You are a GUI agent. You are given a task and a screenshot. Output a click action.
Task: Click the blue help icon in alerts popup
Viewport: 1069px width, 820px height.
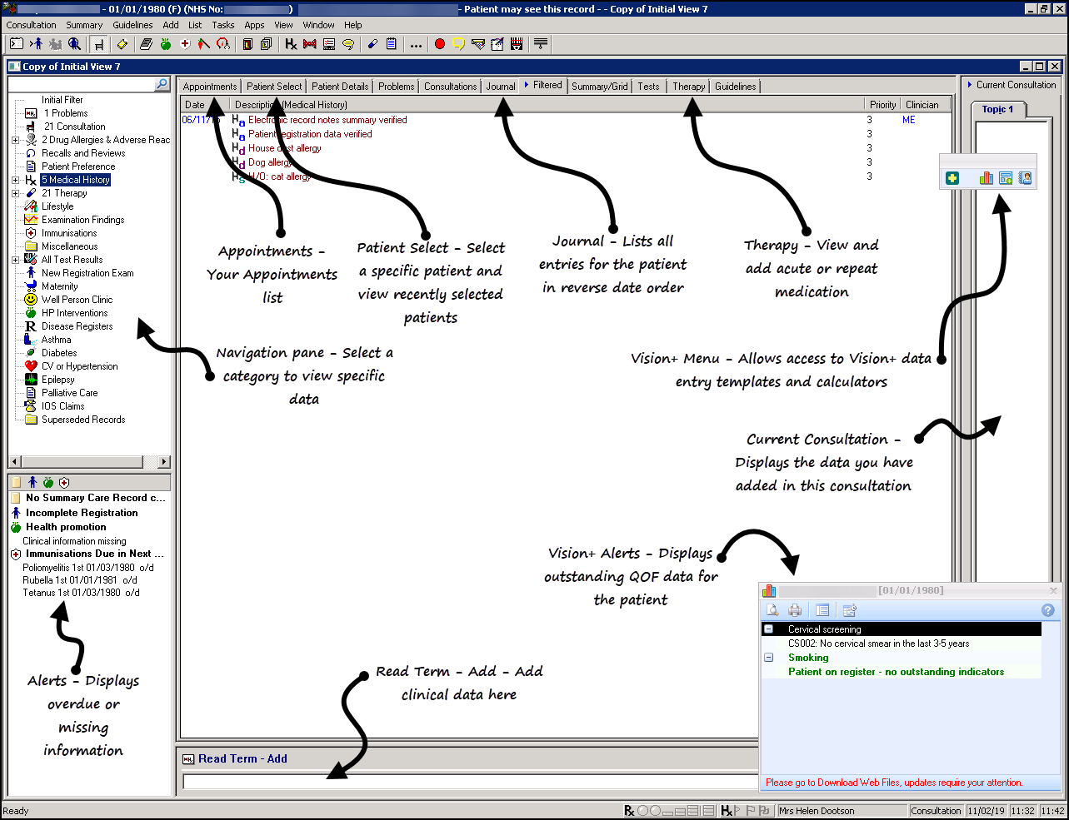pyautogui.click(x=1048, y=610)
